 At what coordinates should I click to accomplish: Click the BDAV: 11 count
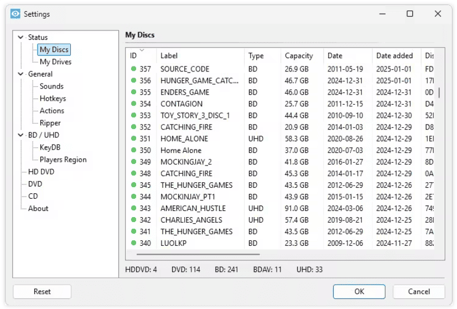(x=267, y=269)
